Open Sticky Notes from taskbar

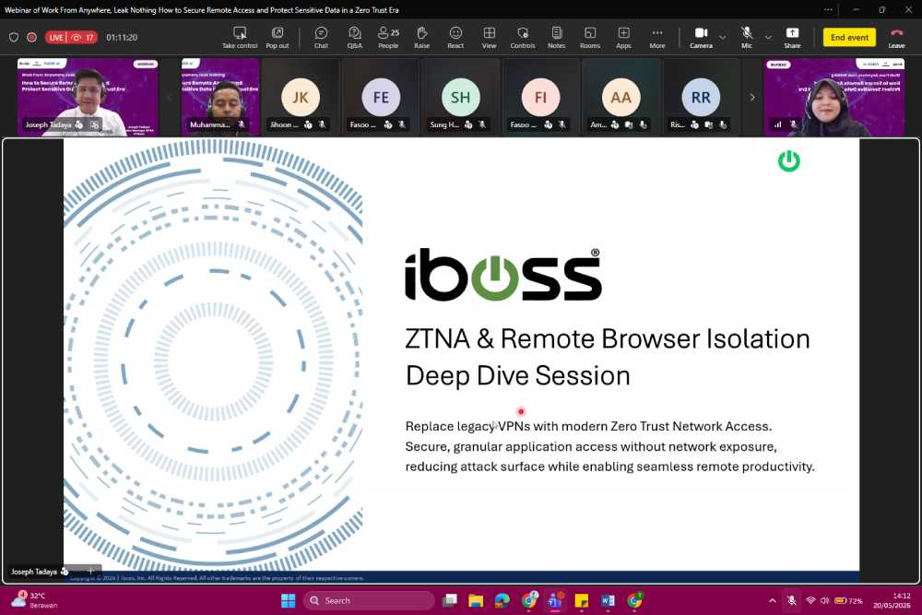tap(582, 600)
